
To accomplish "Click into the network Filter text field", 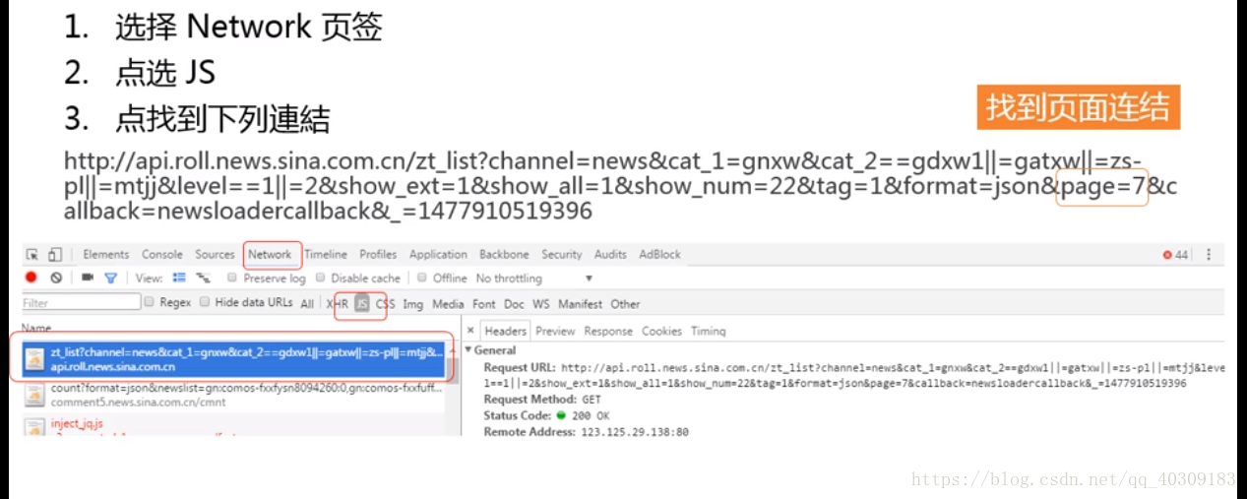I will [82, 302].
